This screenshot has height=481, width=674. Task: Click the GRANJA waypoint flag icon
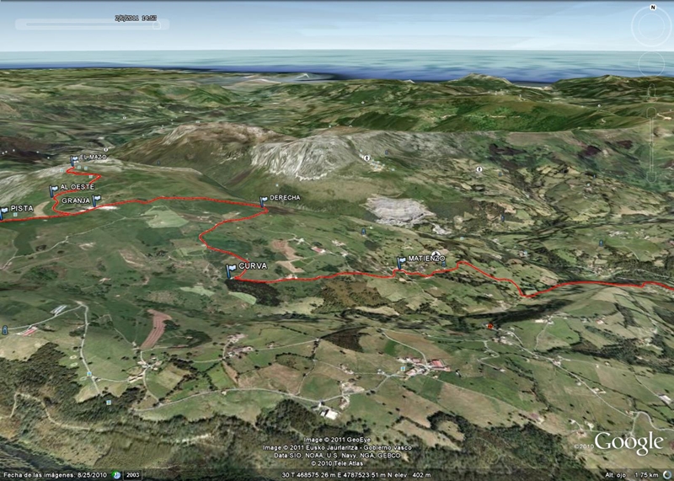click(97, 200)
